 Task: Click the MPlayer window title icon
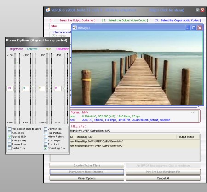click(x=75, y=28)
